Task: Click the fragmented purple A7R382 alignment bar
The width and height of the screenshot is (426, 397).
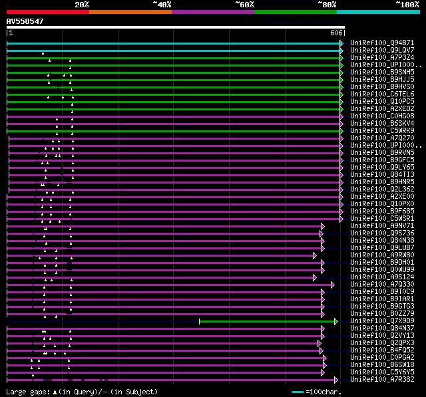Action: [170, 380]
